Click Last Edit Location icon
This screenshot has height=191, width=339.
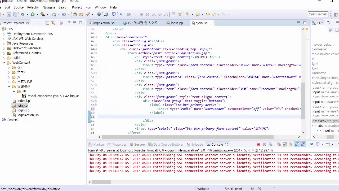[x=208, y=14]
